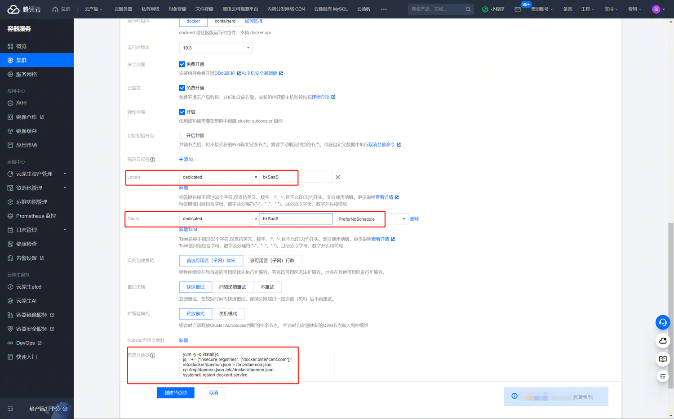Click the 新增Taint link

[x=188, y=230]
